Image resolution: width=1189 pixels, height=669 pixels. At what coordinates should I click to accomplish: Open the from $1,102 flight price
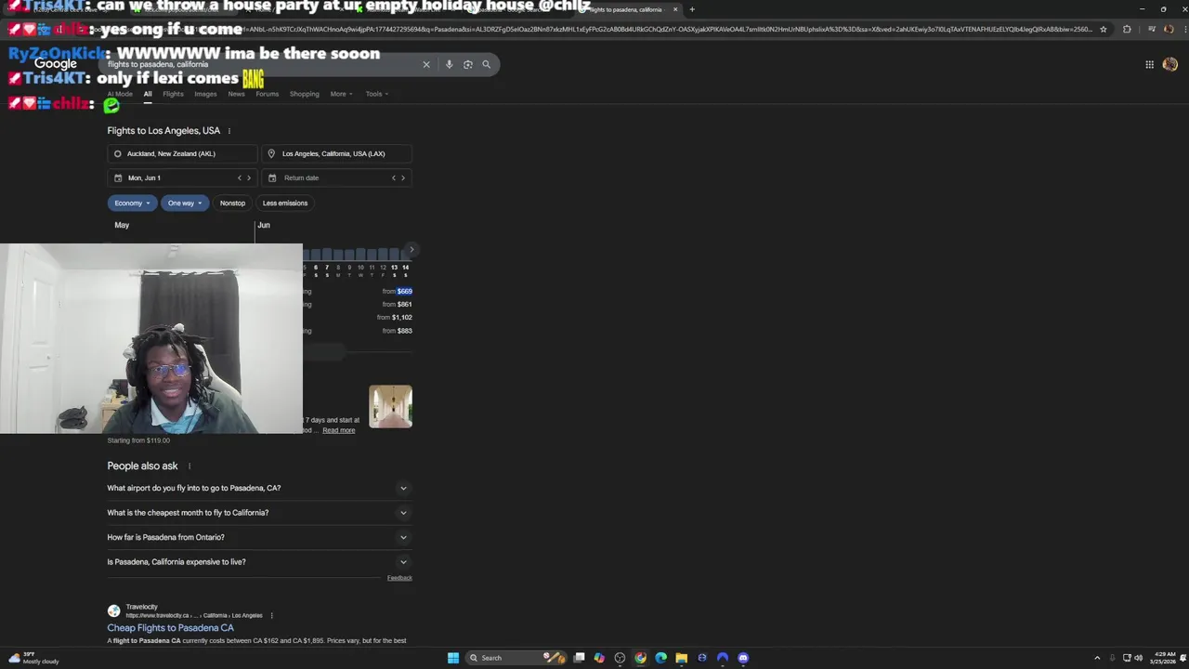pyautogui.click(x=395, y=318)
